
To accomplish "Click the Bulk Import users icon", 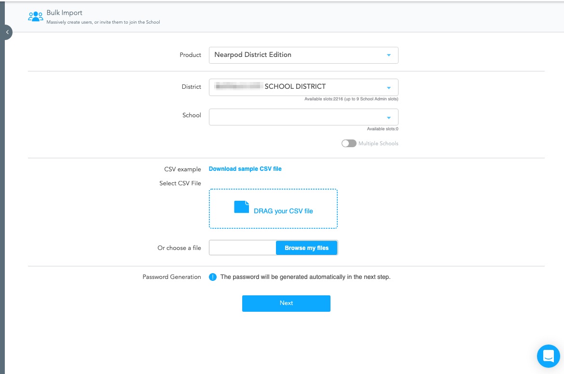I will [36, 16].
